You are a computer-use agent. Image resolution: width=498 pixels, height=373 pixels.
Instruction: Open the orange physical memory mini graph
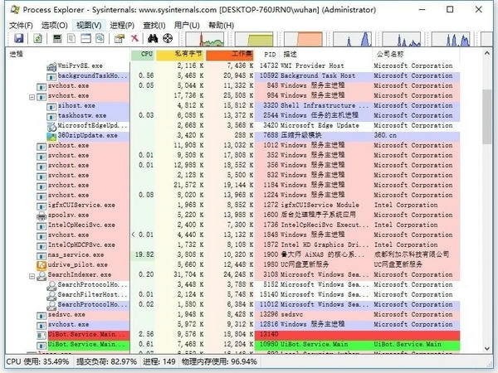(303, 39)
